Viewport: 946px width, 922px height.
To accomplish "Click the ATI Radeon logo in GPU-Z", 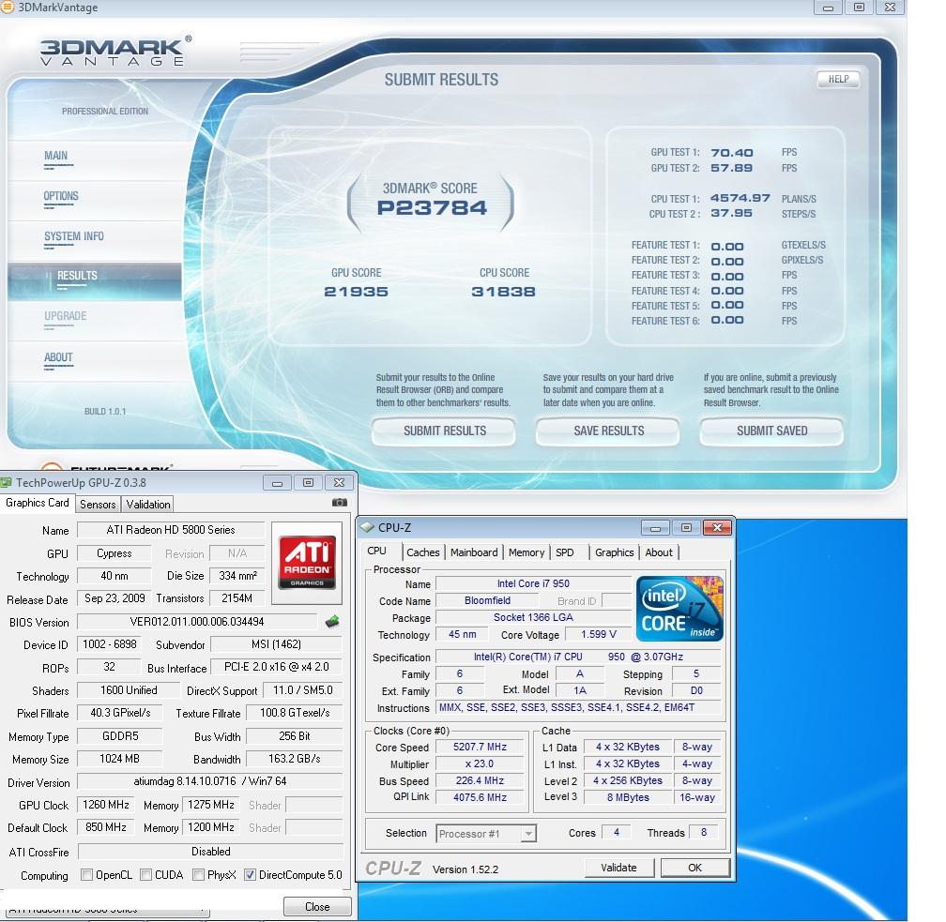I will 307,563.
